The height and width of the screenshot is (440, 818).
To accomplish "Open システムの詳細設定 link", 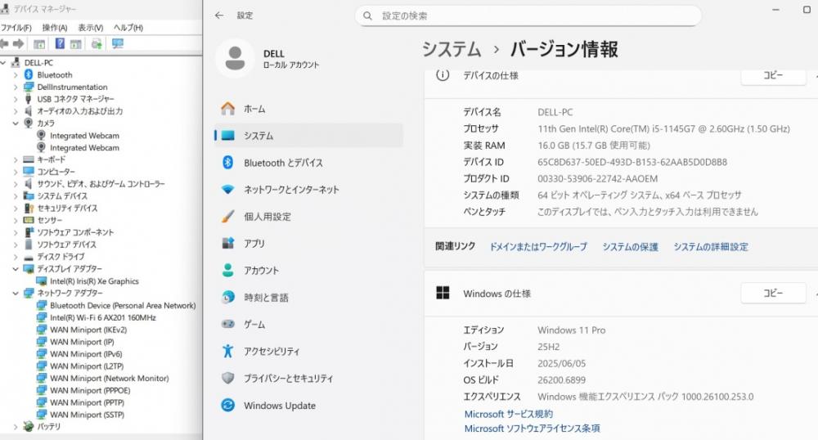I will click(x=711, y=247).
